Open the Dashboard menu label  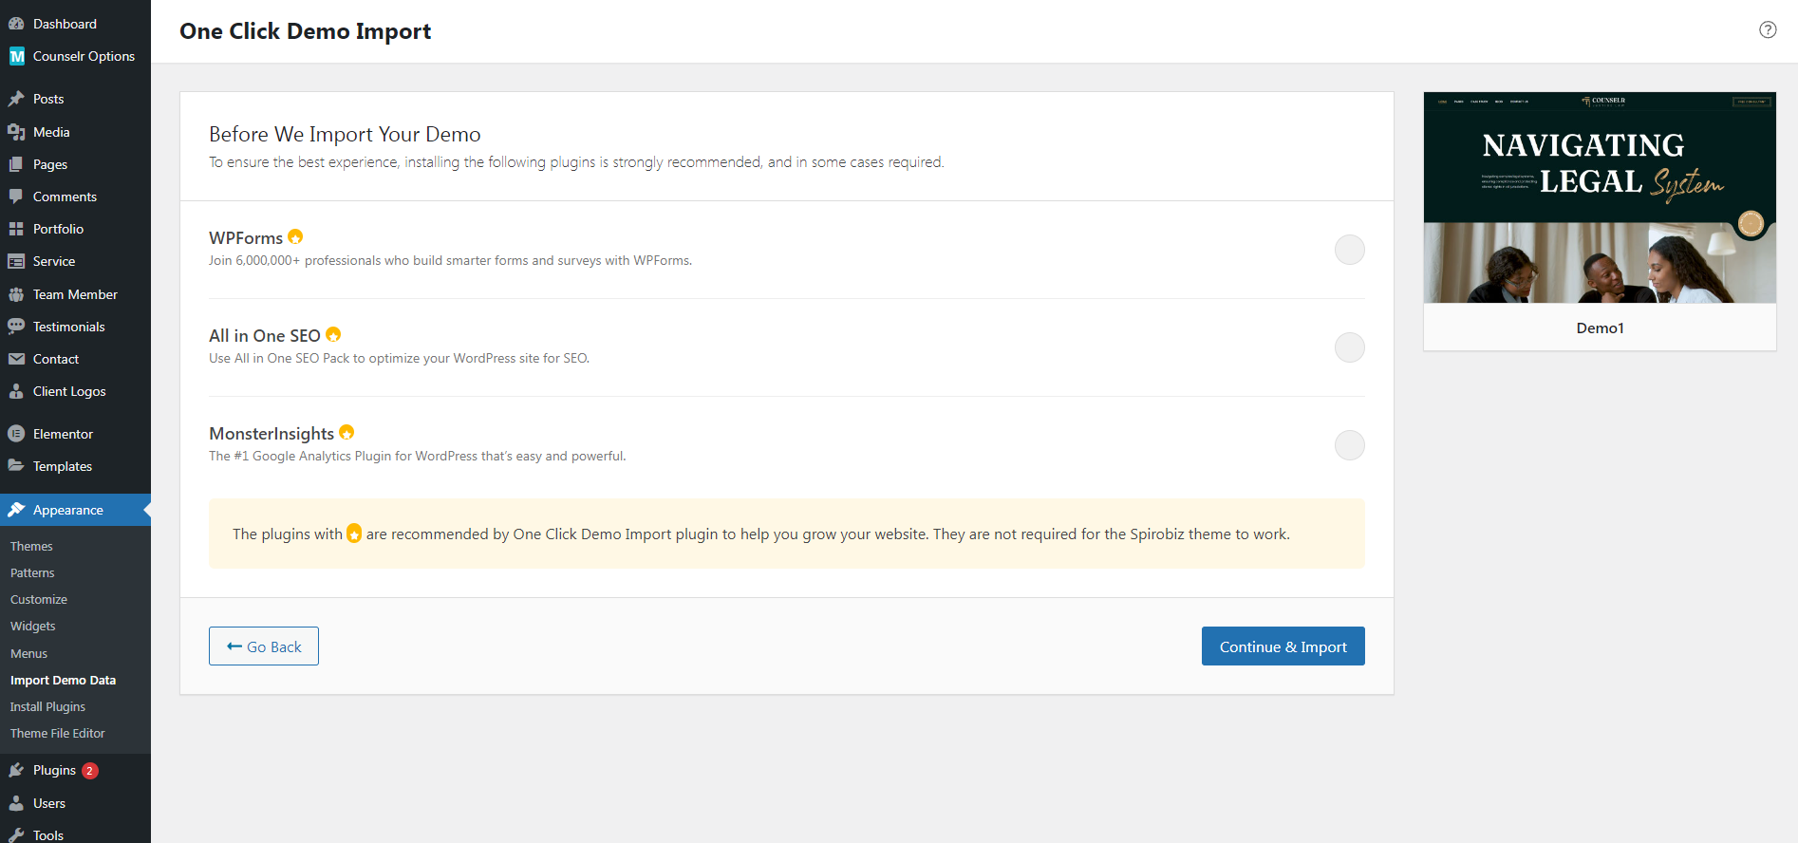click(x=65, y=24)
